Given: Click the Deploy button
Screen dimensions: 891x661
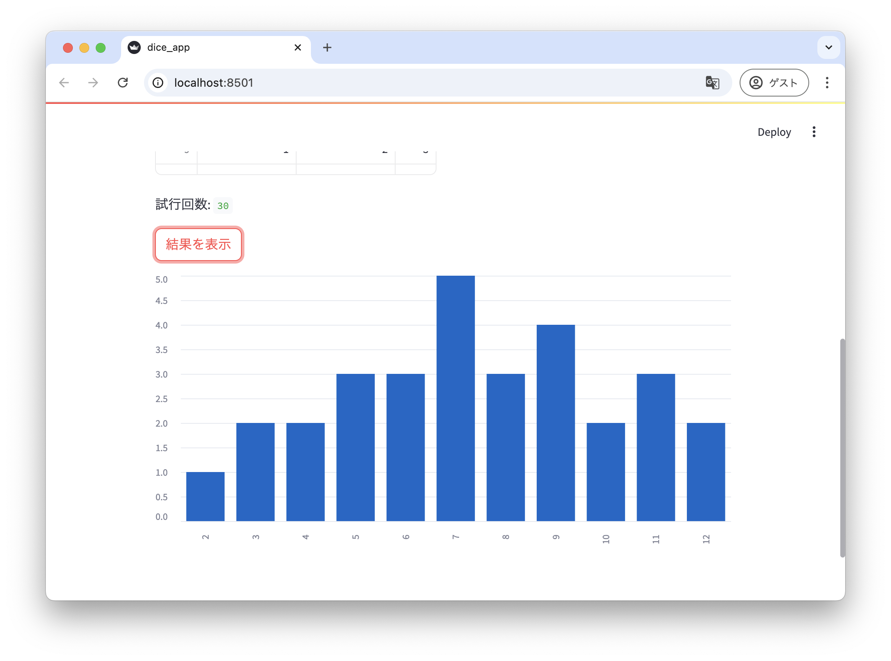Looking at the screenshot, I should click(x=774, y=132).
